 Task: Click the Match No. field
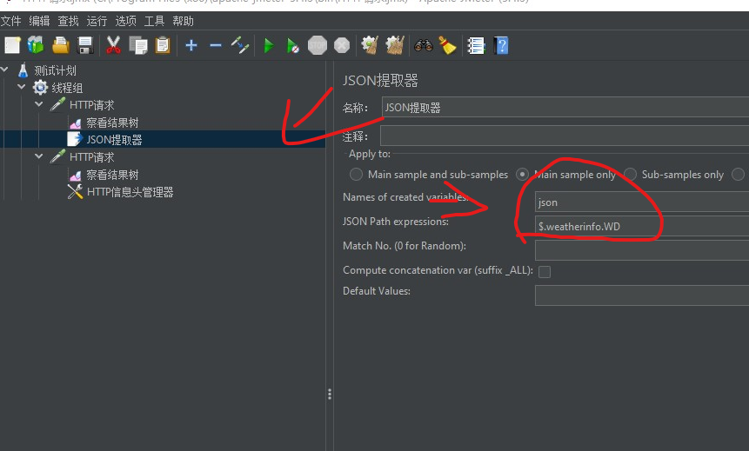tap(642, 249)
